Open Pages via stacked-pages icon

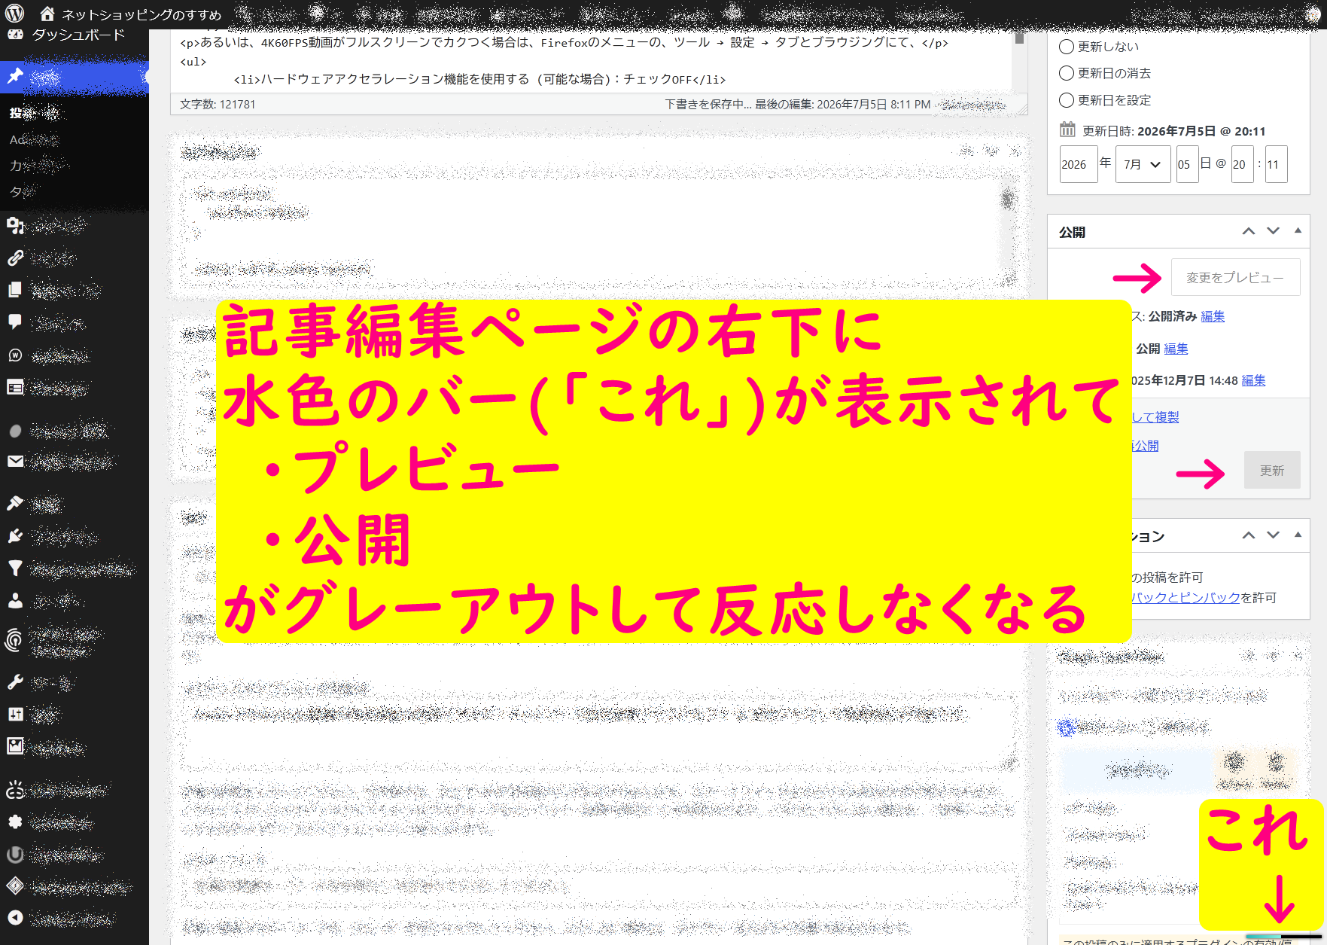click(15, 290)
